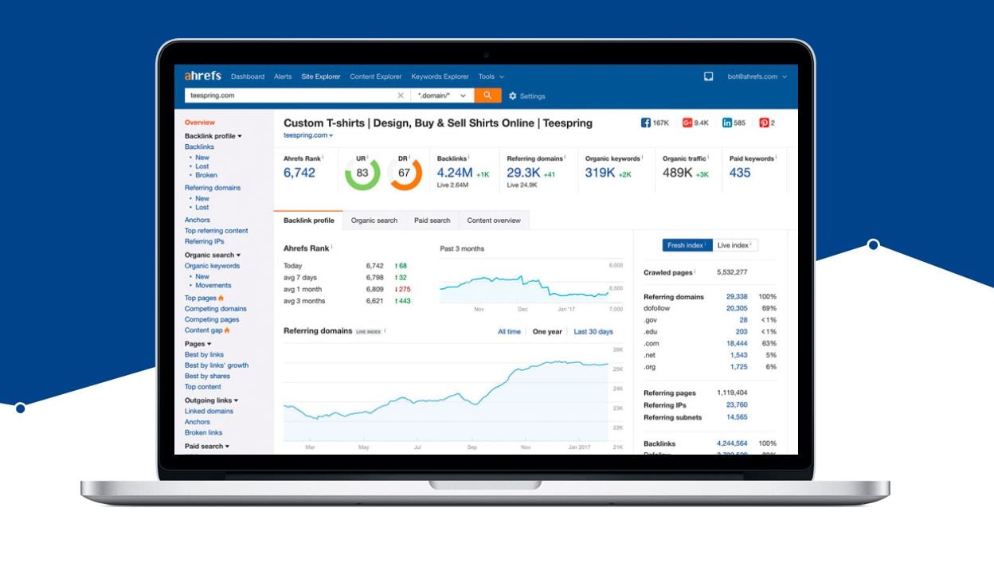Click the 29.3K Referring domains value
The image size is (994, 578).
[524, 173]
